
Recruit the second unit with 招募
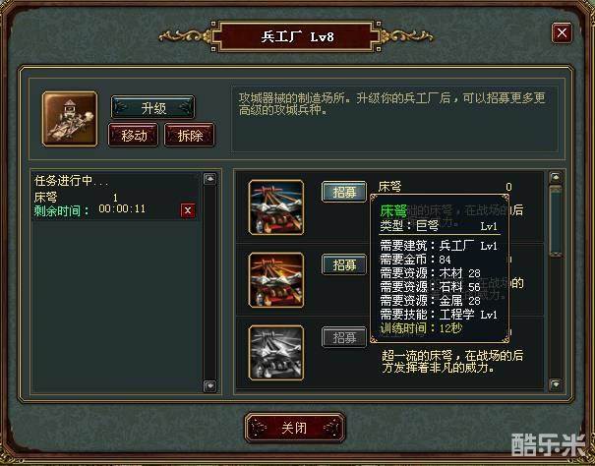(x=344, y=264)
